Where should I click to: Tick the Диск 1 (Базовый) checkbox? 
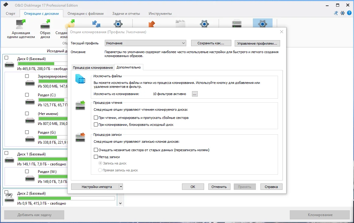click(7, 153)
